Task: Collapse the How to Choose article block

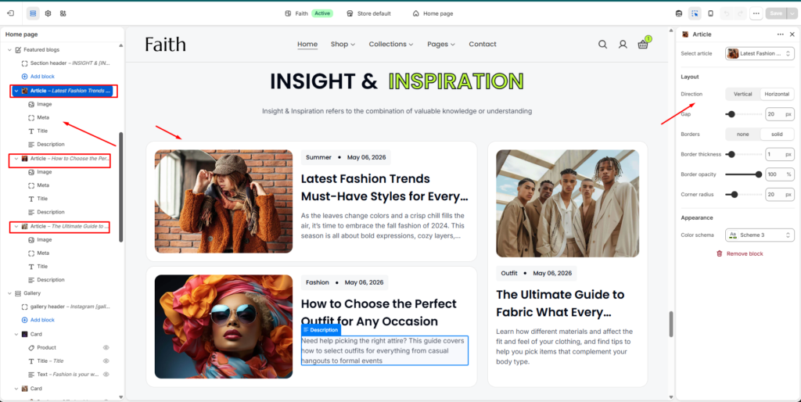Action: click(x=16, y=159)
